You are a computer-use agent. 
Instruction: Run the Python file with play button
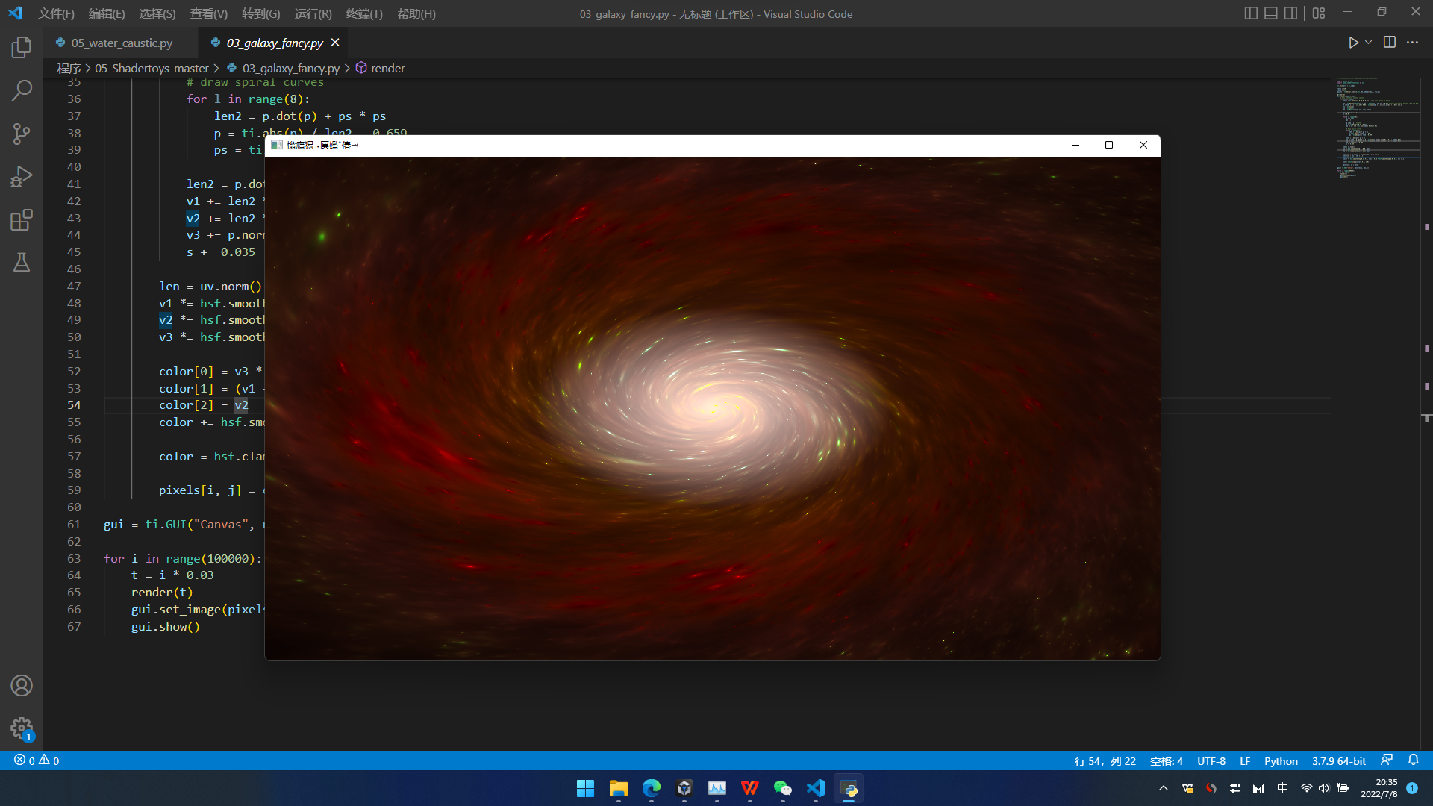click(x=1353, y=43)
